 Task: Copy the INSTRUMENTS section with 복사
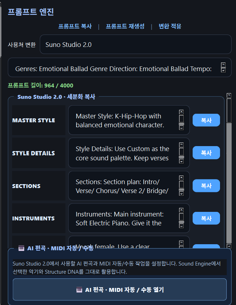206,218
